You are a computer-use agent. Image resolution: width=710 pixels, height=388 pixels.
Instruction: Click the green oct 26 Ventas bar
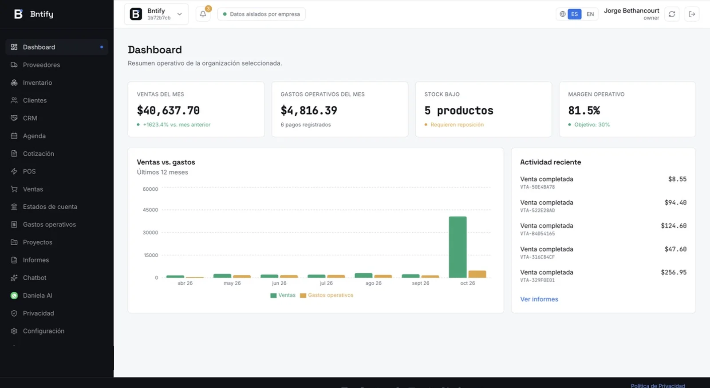coord(458,247)
